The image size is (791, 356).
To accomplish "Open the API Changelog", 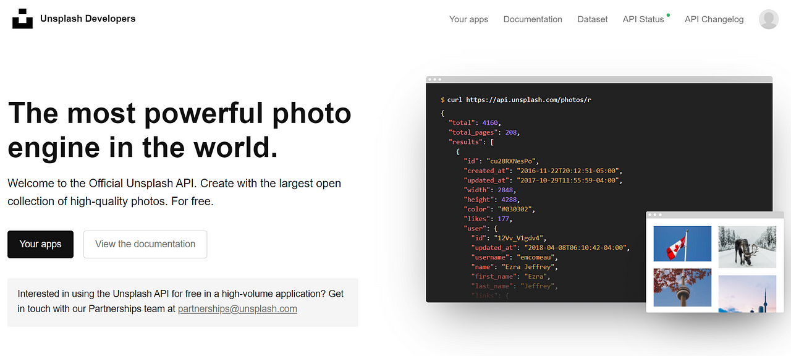I will (714, 19).
